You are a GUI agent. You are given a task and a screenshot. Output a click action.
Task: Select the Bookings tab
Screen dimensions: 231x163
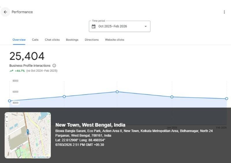click(x=72, y=40)
